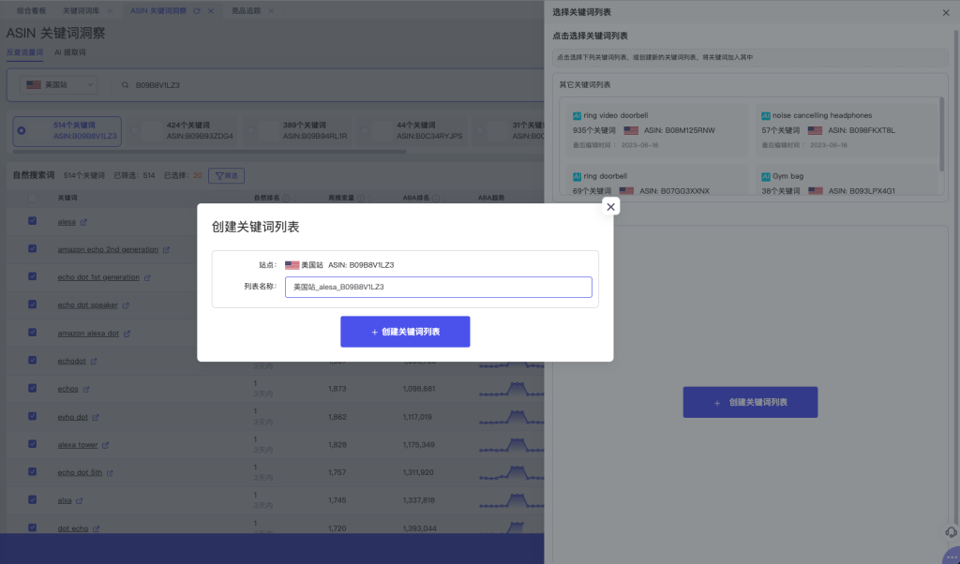This screenshot has width=960, height=564.
Task: Open the 反查流量词 sub-tab
Action: coord(24,52)
